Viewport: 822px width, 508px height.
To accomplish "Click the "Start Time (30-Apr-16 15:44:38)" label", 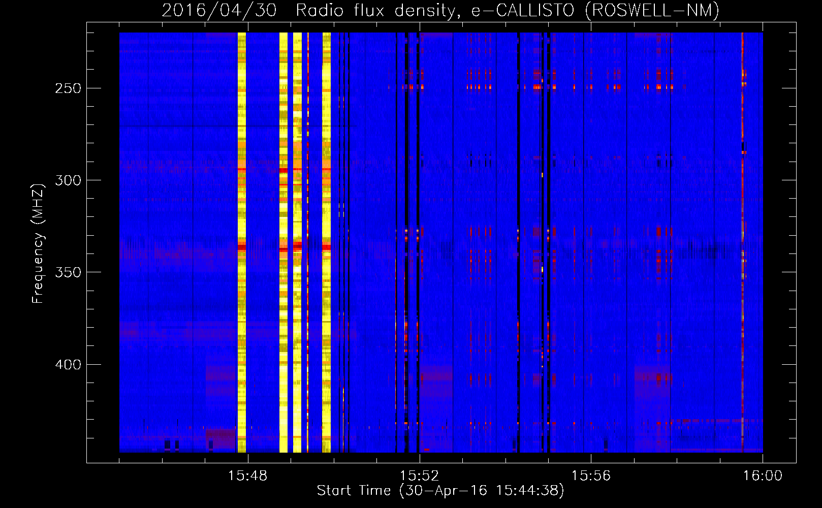I will click(x=440, y=491).
